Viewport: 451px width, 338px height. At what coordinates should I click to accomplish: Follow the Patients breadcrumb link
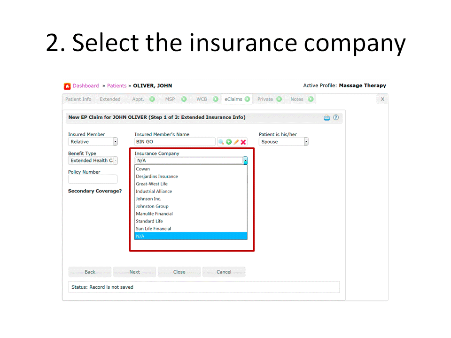pos(117,85)
